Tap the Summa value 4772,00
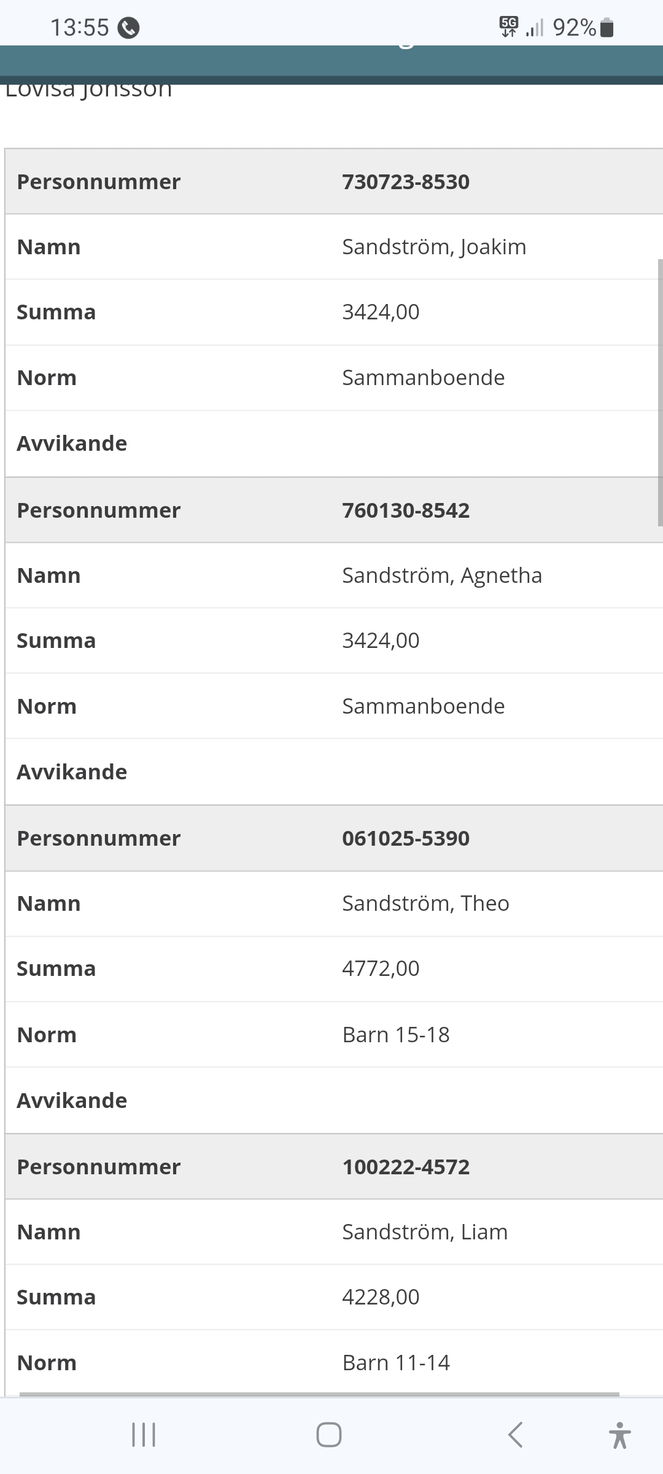The width and height of the screenshot is (663, 1474). [381, 969]
